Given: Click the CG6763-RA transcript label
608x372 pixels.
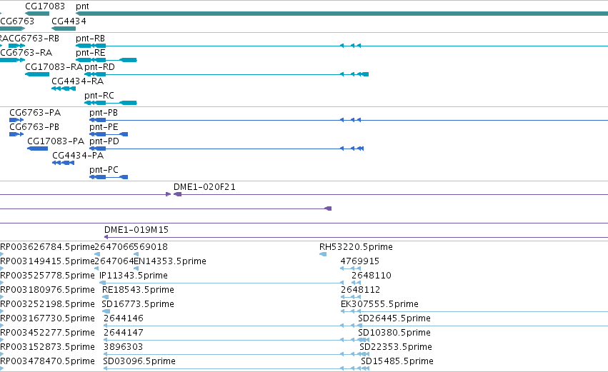Looking at the screenshot, I should coord(26,53).
